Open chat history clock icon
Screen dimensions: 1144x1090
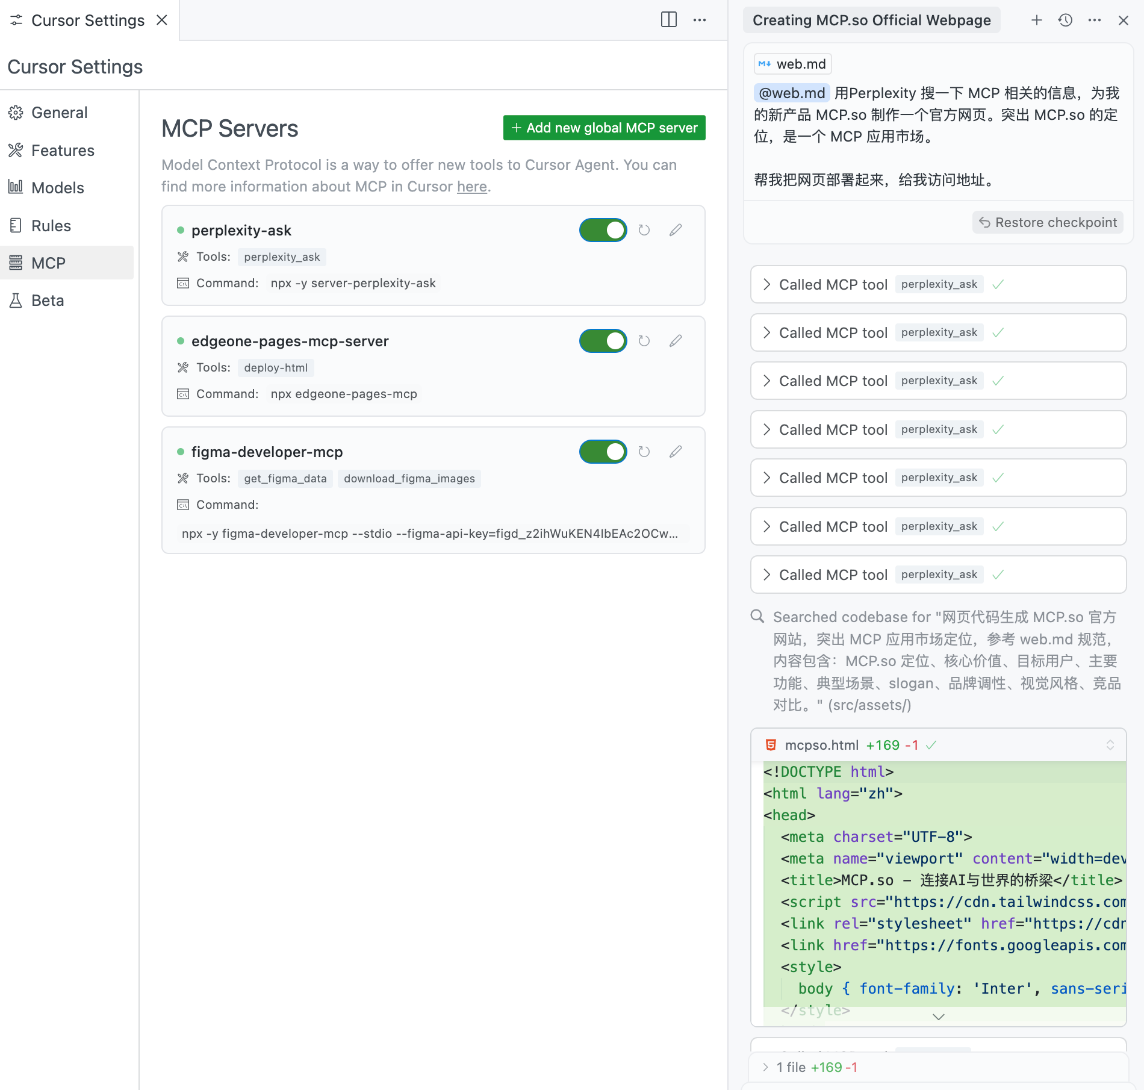click(1065, 20)
